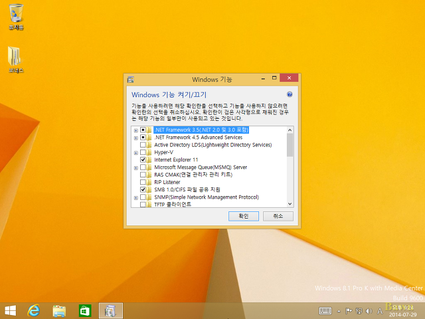Screen dimensions: 425x319
Task: Open the bonus folder on desktop
Action: point(16,59)
